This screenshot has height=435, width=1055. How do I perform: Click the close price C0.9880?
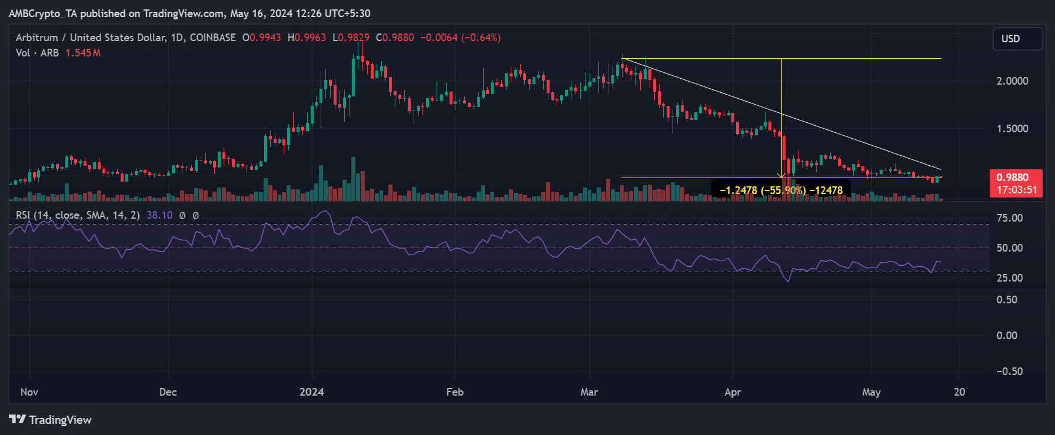click(x=395, y=38)
